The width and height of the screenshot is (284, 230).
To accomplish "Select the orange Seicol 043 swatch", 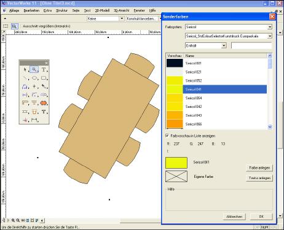I will (x=175, y=115).
